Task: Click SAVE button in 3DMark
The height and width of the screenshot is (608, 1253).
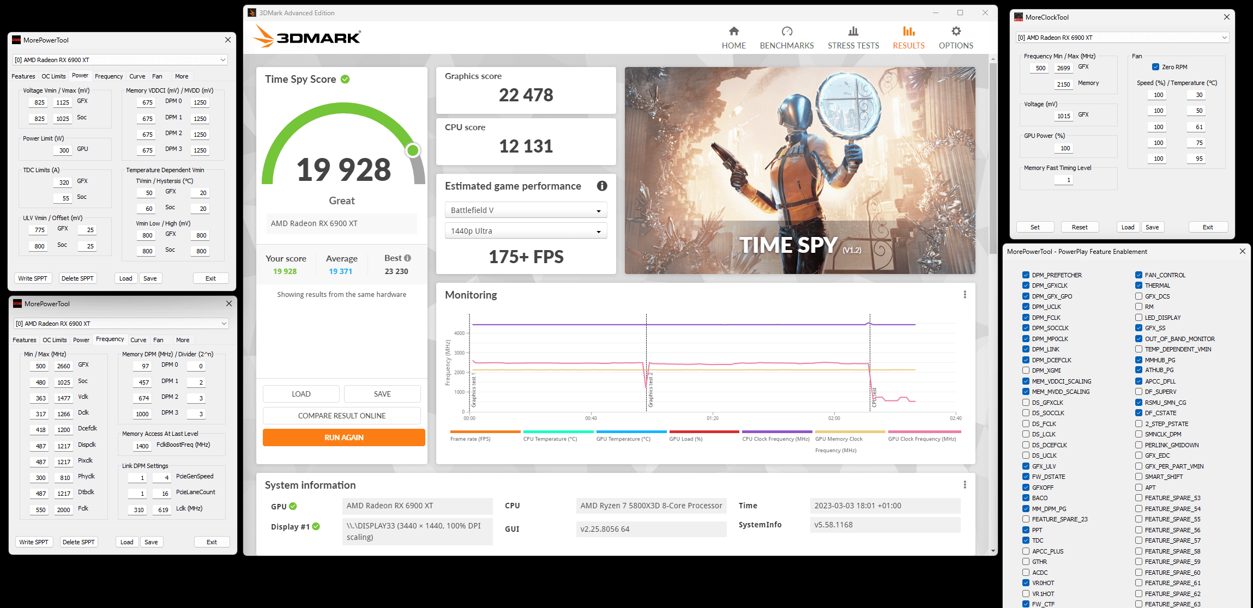Action: tap(382, 394)
